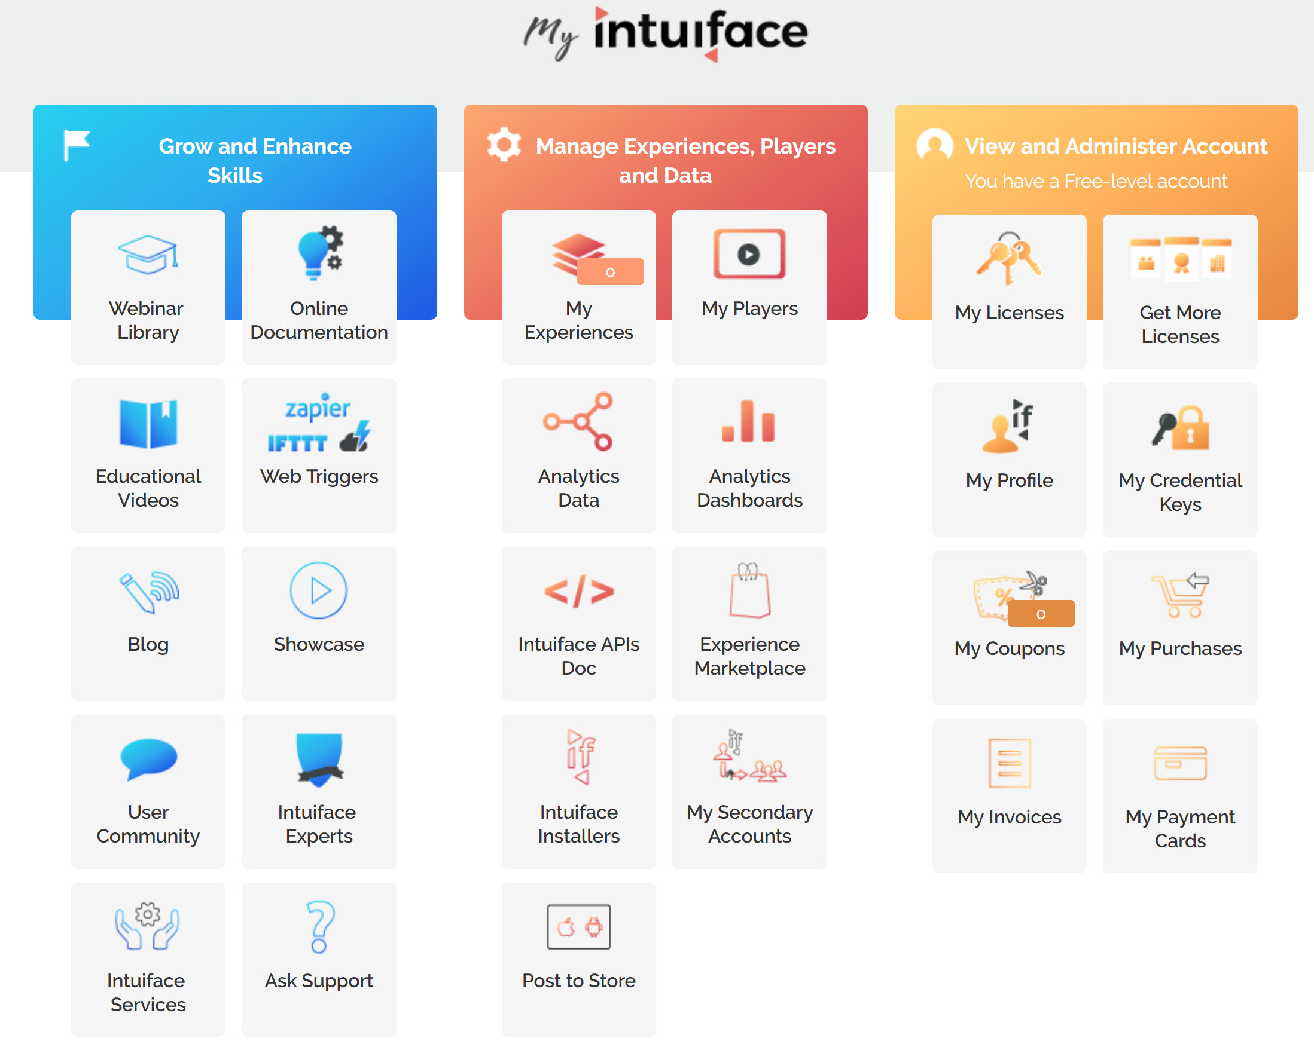Click the Educational Videos label
This screenshot has width=1314, height=1047.
pos(148,488)
